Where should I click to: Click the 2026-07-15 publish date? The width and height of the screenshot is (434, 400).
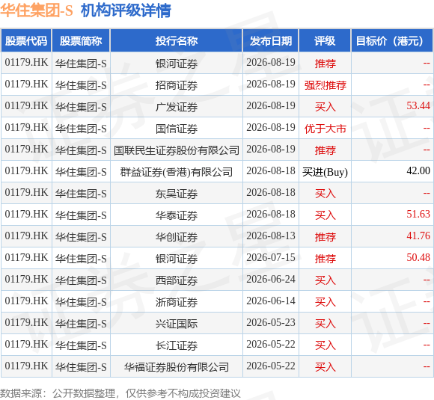coord(271,257)
